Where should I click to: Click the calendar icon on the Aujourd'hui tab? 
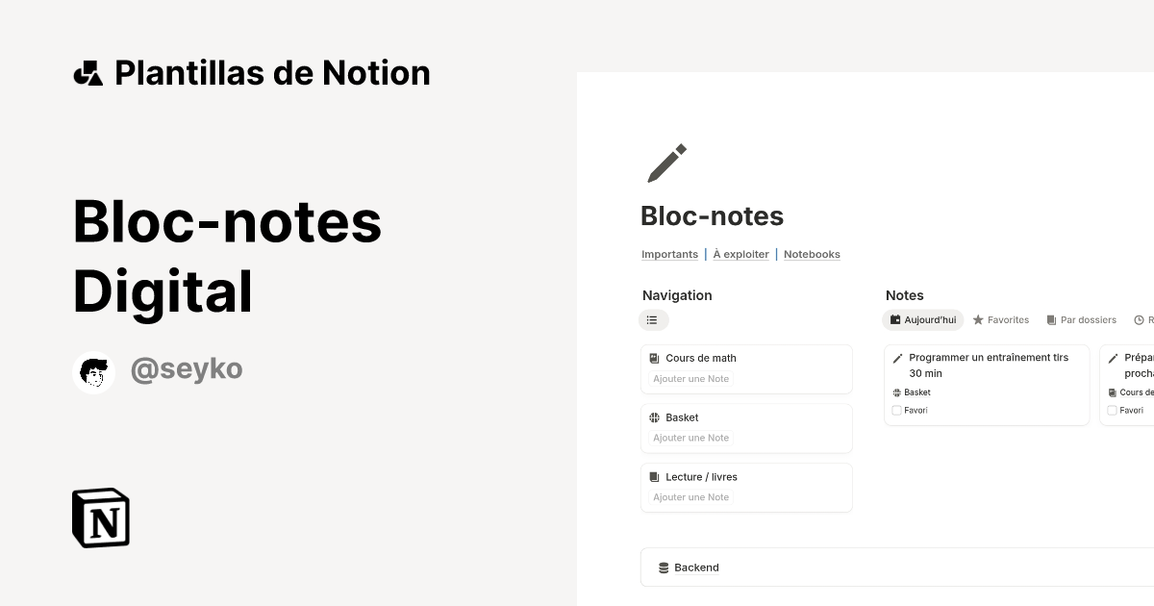[895, 319]
